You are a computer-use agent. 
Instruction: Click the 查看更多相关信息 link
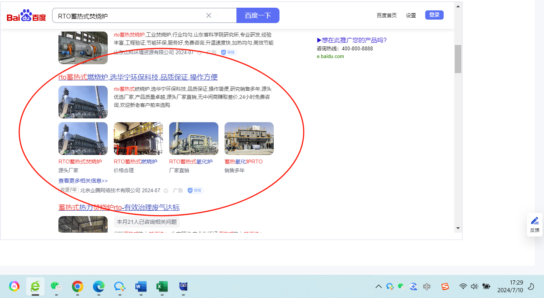(83, 181)
